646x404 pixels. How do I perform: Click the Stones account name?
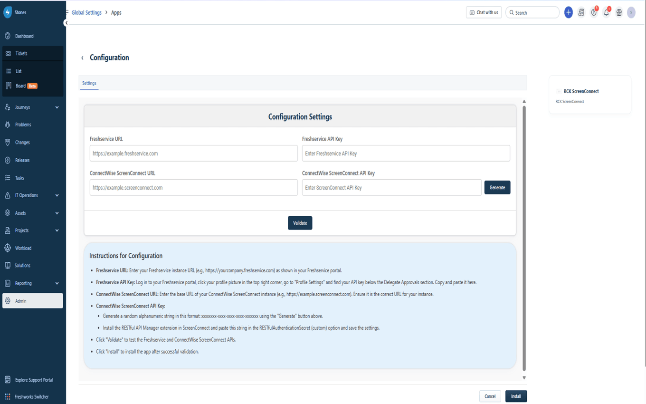point(20,13)
